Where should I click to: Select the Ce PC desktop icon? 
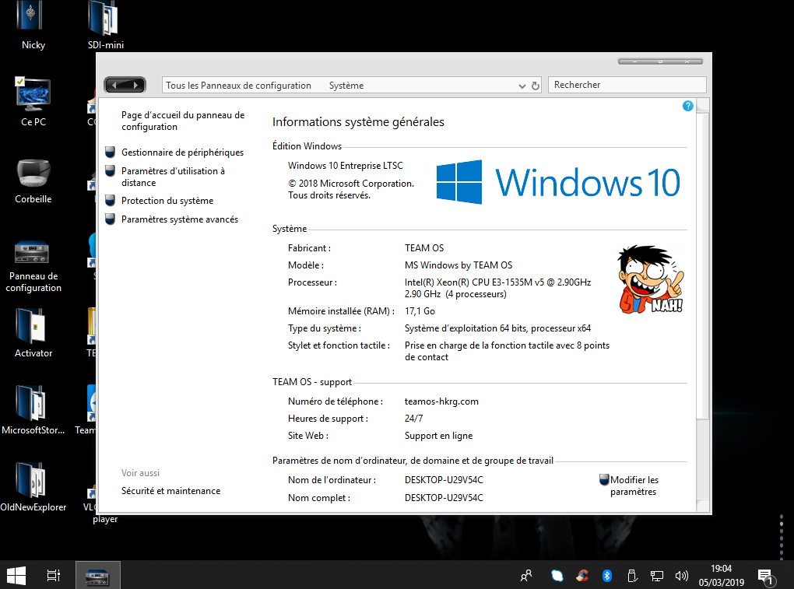(x=33, y=100)
